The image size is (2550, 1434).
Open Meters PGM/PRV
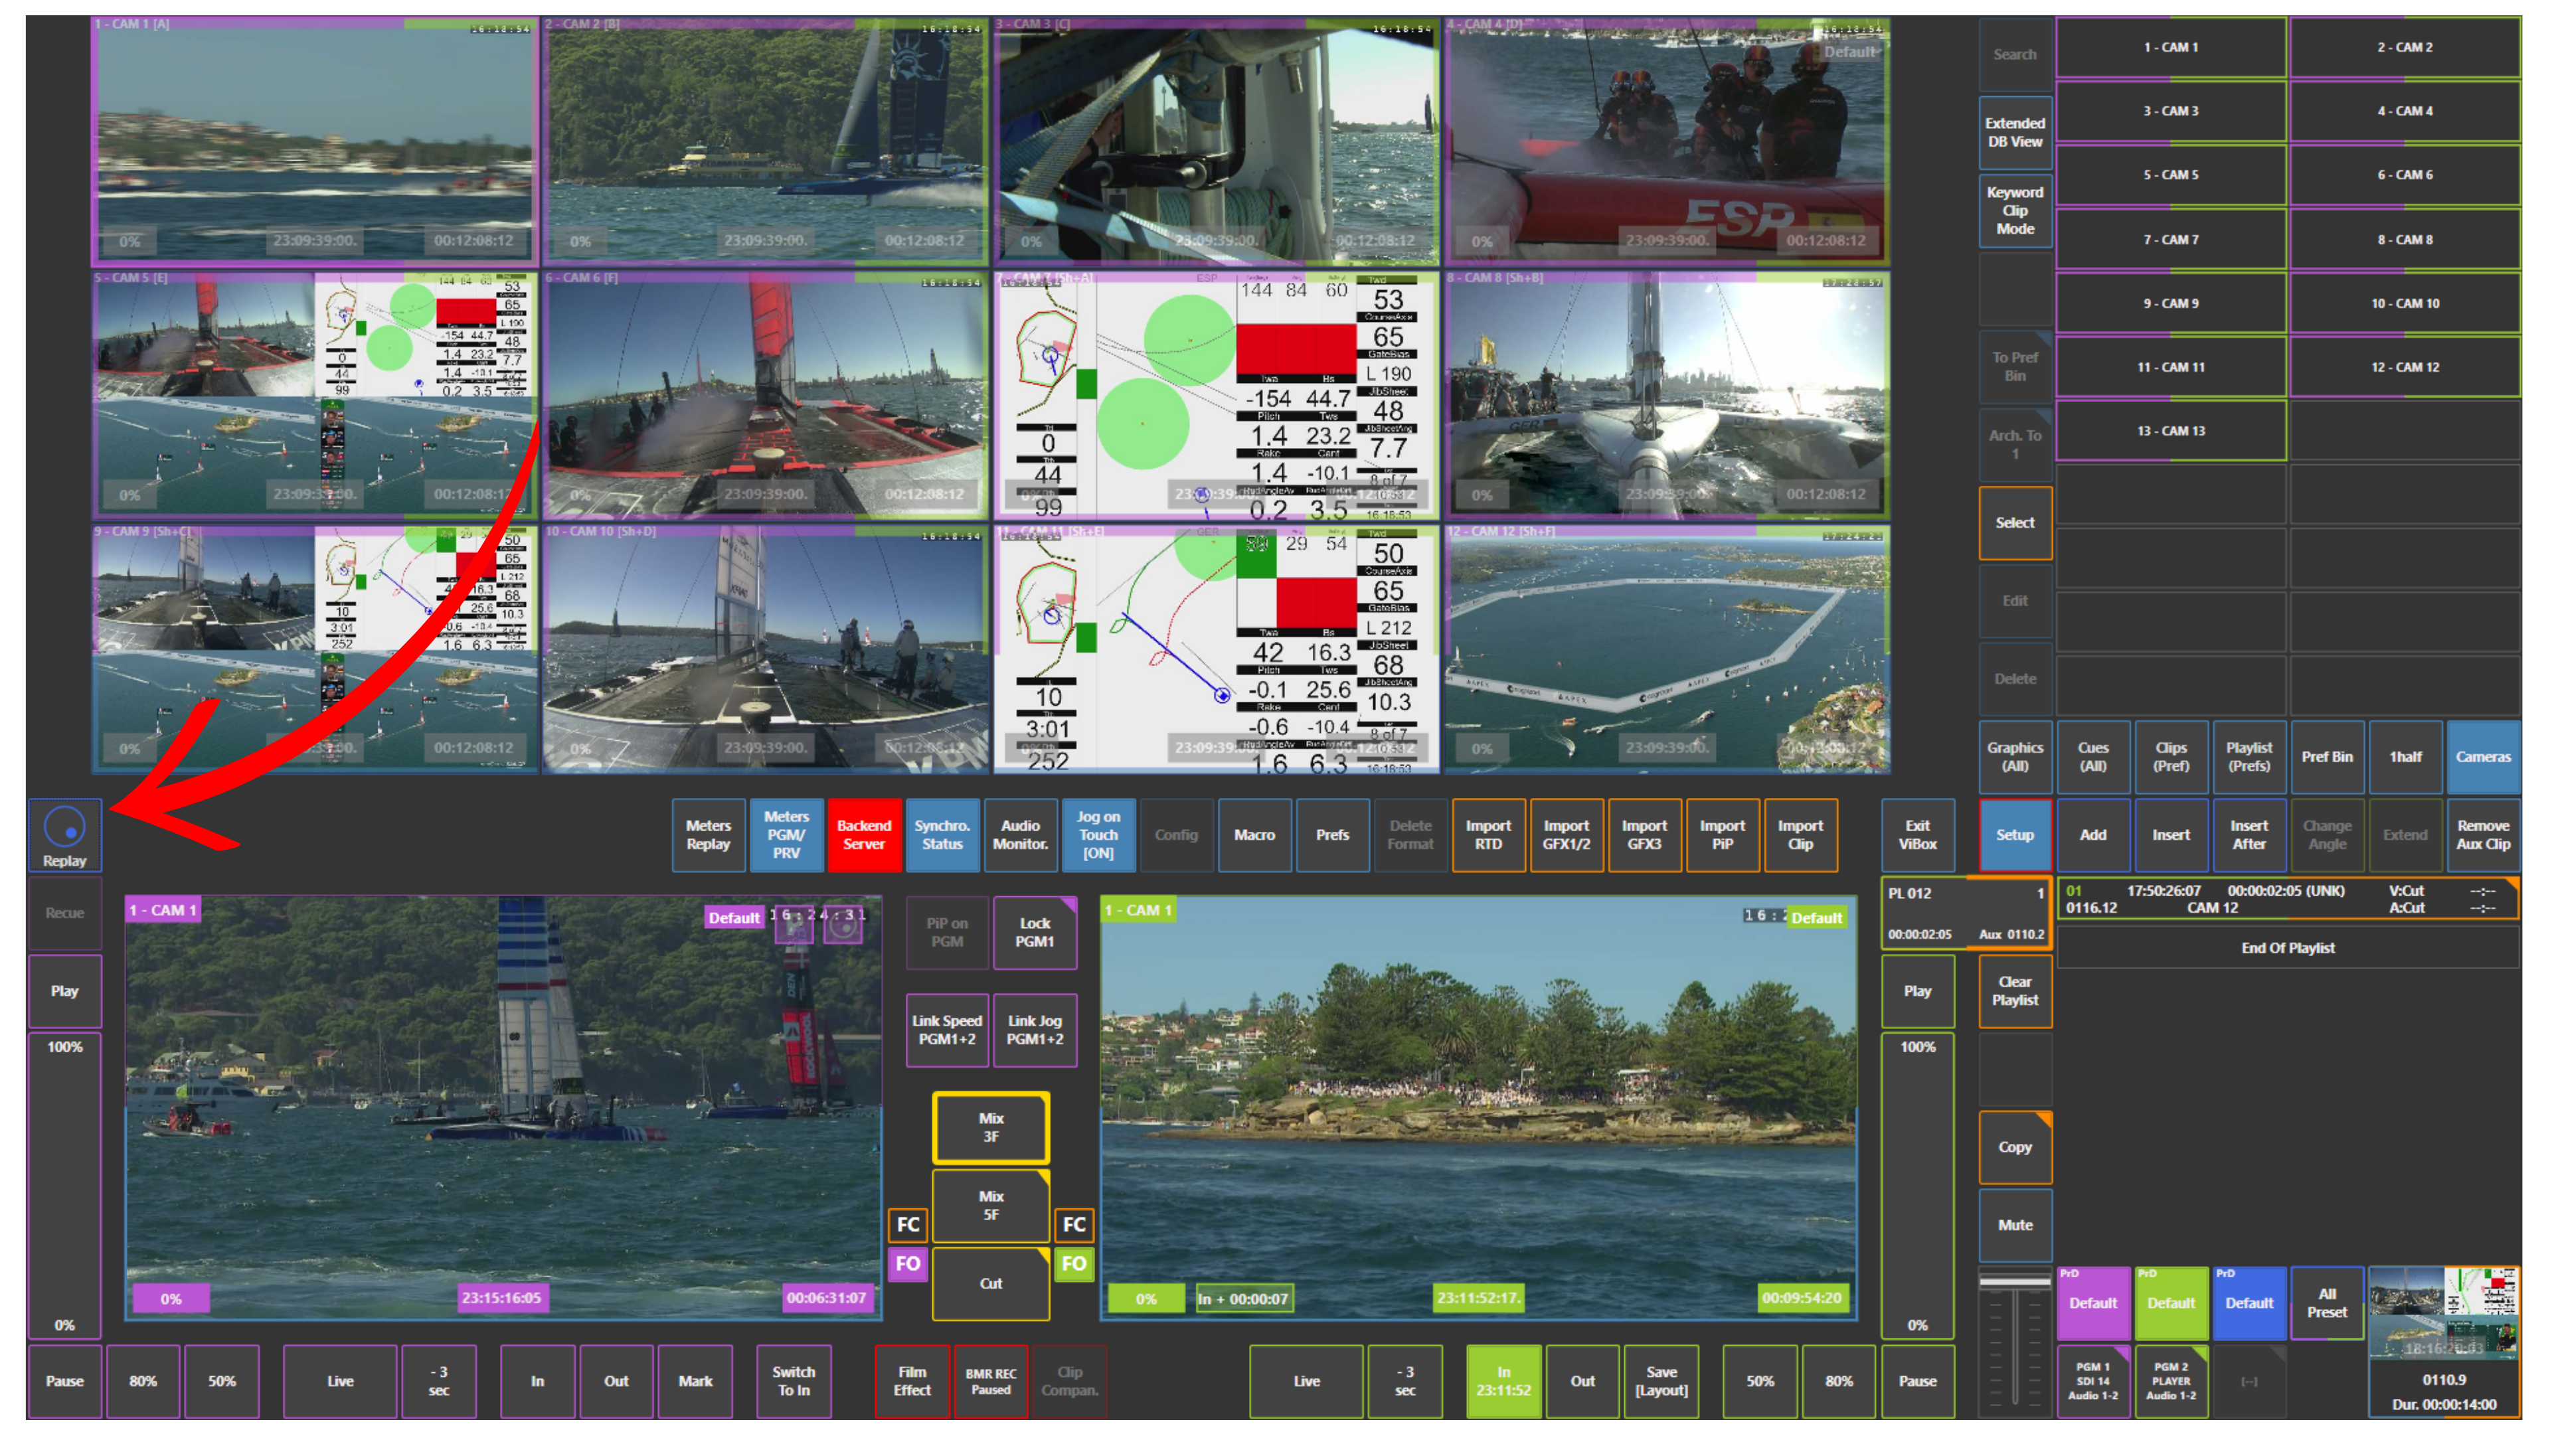tap(786, 835)
